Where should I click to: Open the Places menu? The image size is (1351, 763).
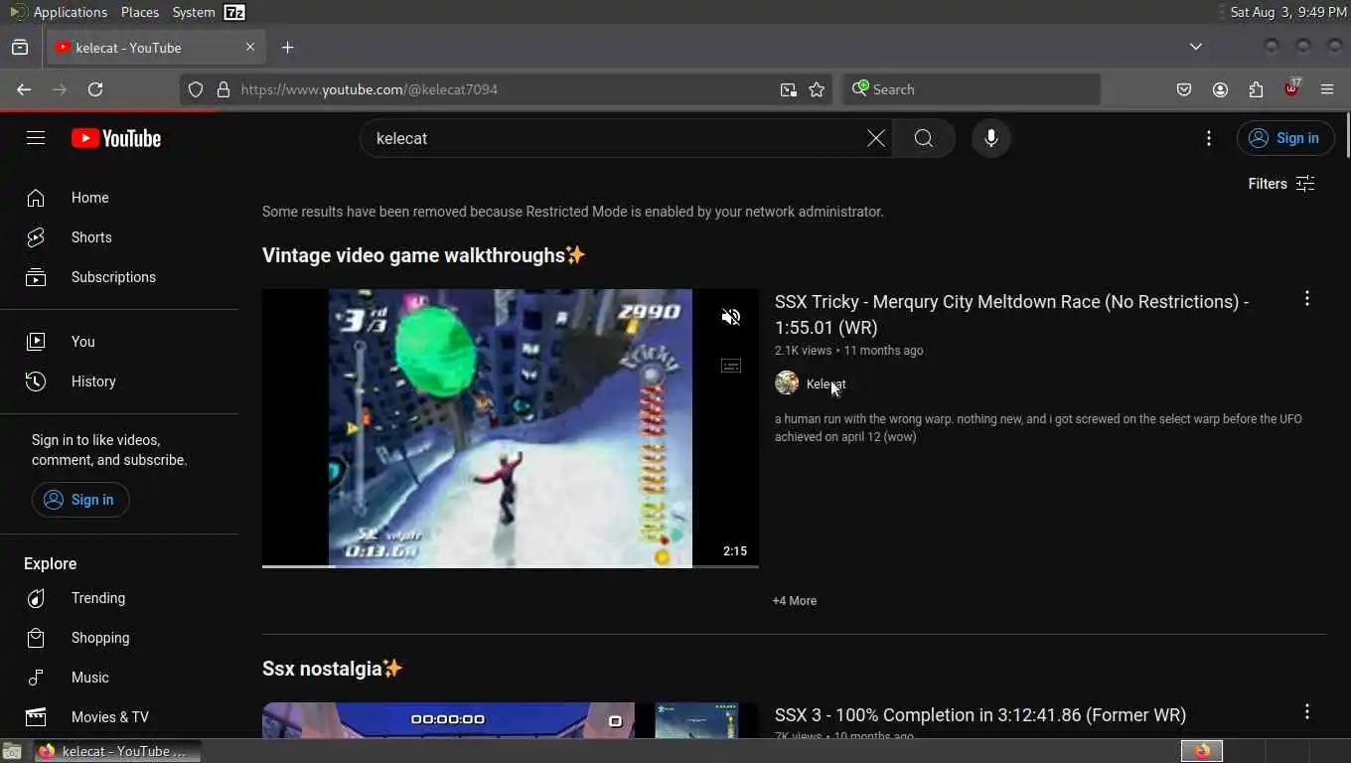coord(140,12)
